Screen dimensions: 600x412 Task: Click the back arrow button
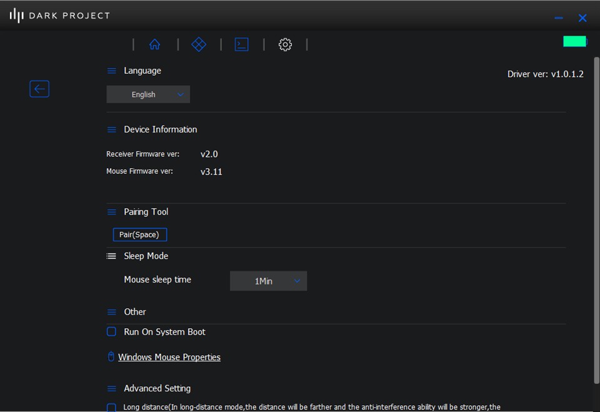point(39,89)
